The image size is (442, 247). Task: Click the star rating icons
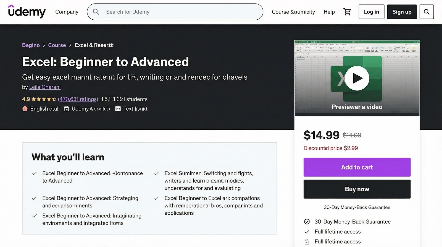[x=44, y=99]
